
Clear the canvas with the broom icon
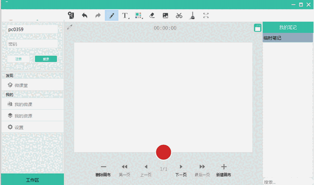click(x=192, y=15)
